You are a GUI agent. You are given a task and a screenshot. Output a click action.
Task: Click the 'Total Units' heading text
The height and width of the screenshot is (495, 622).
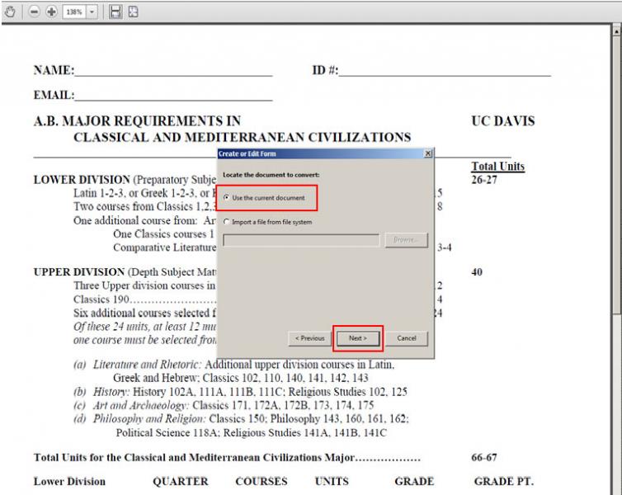point(497,167)
